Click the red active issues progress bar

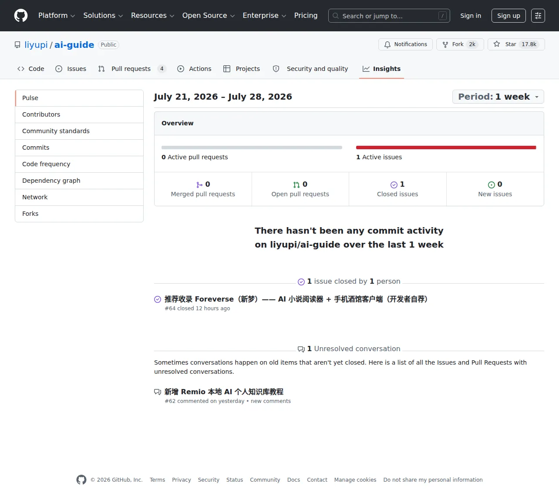446,148
